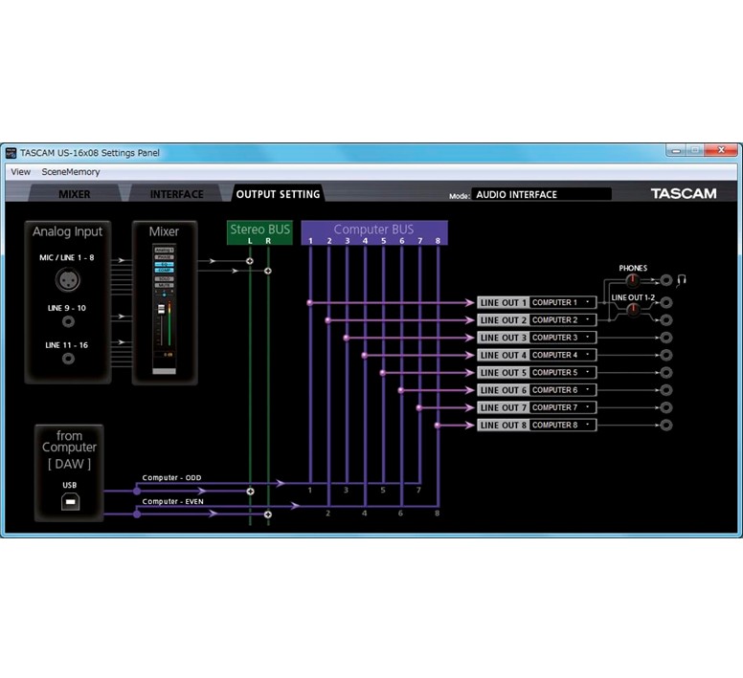The height and width of the screenshot is (678, 743).
Task: Click the Stereo BUS R routing node
Action: (x=268, y=272)
